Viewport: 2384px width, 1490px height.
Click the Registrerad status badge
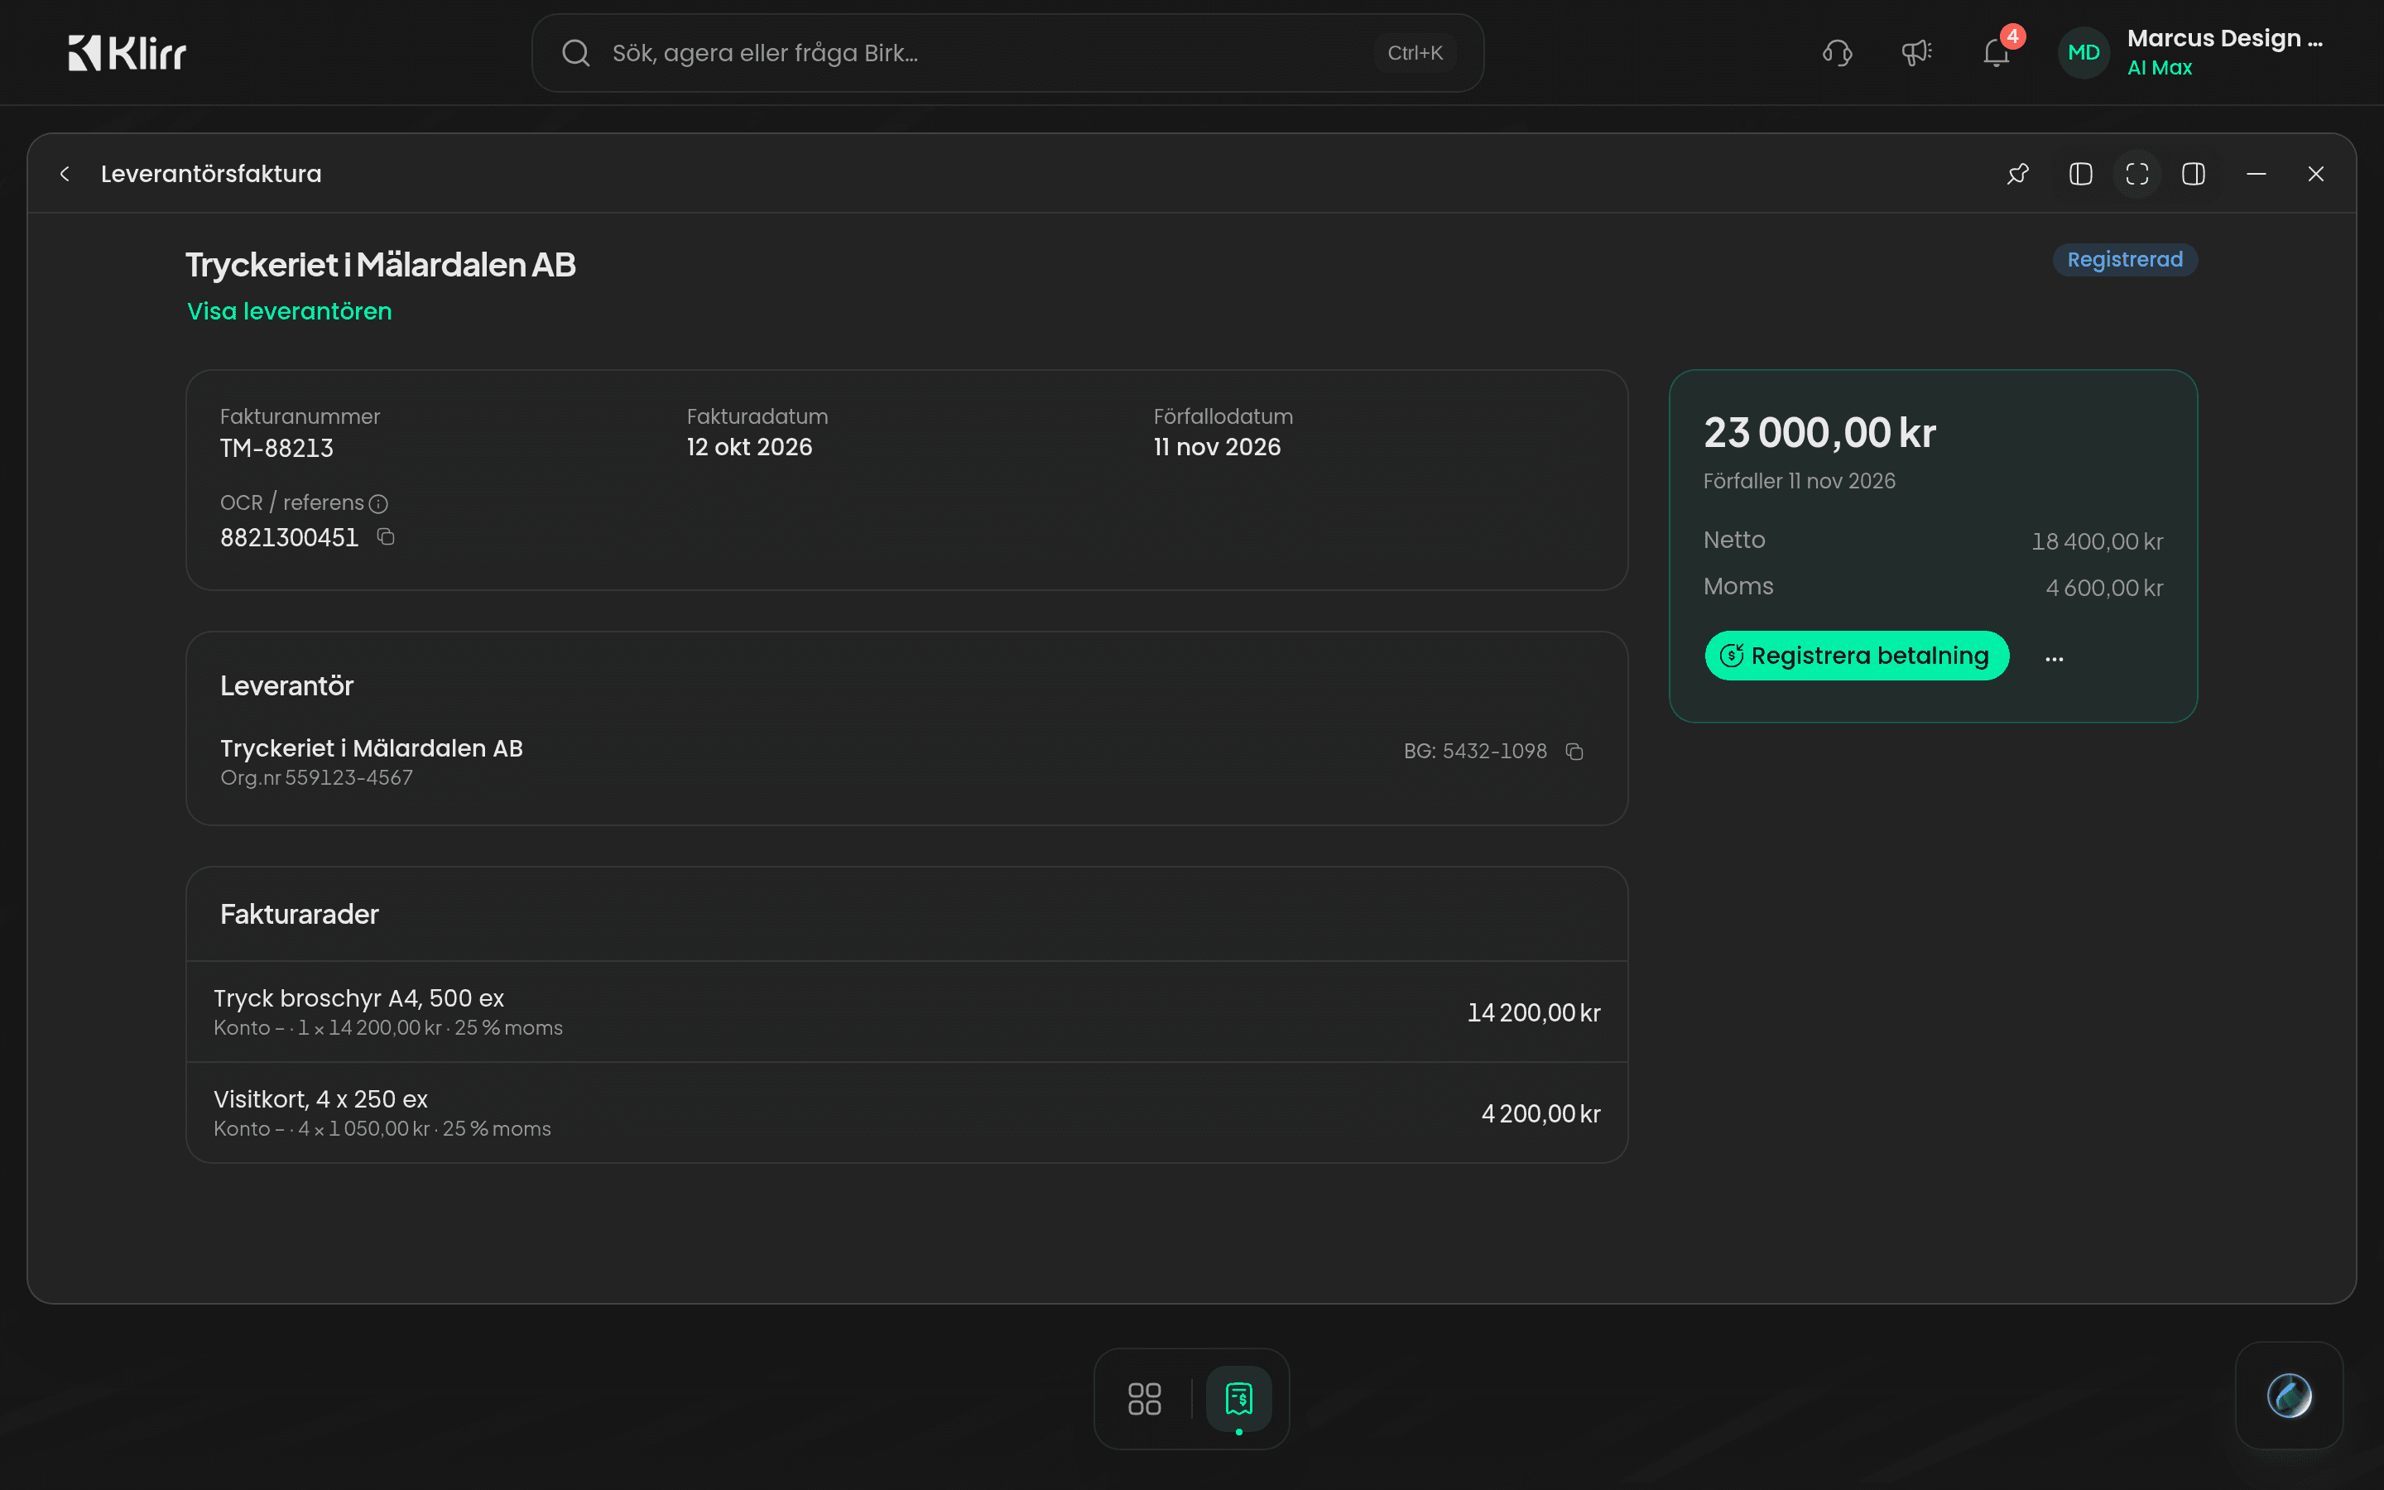click(2125, 260)
